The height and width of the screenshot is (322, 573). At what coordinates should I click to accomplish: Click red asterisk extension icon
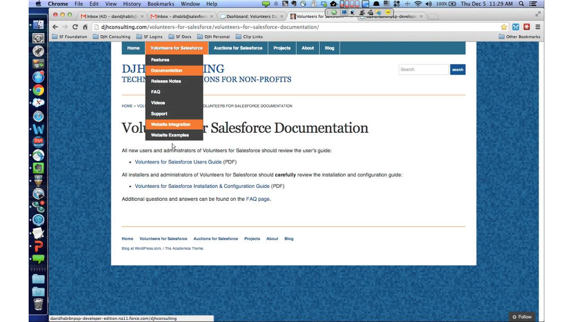[526, 27]
